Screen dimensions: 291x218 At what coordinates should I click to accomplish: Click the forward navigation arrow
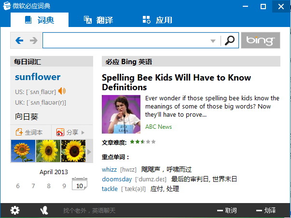(33, 41)
